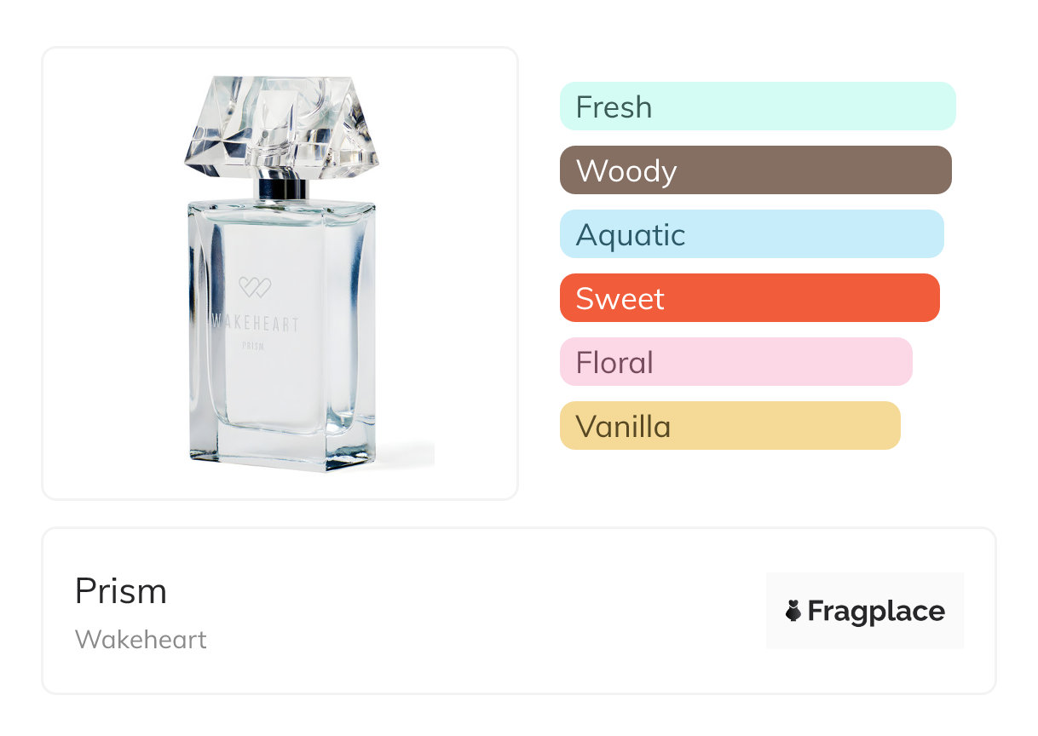Click the silver neck collar of the bottle
Screen dimensions: 1038x736
point(281,189)
